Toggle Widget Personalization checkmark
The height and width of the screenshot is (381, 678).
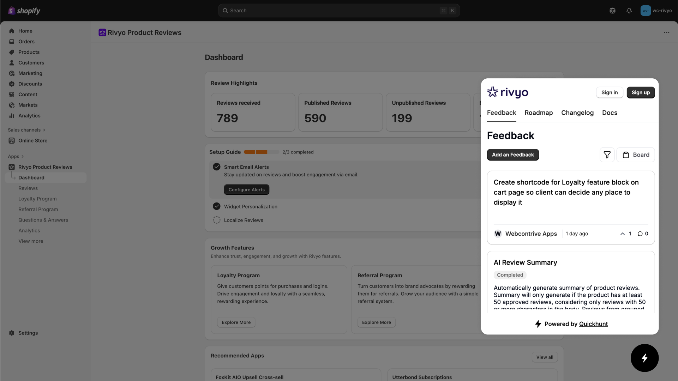(217, 206)
